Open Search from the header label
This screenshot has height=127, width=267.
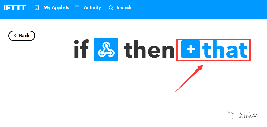coord(124,8)
